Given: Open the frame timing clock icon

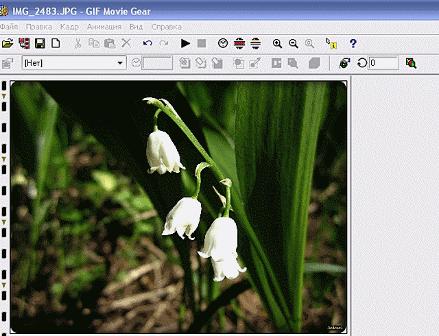Looking at the screenshot, I should tap(223, 43).
